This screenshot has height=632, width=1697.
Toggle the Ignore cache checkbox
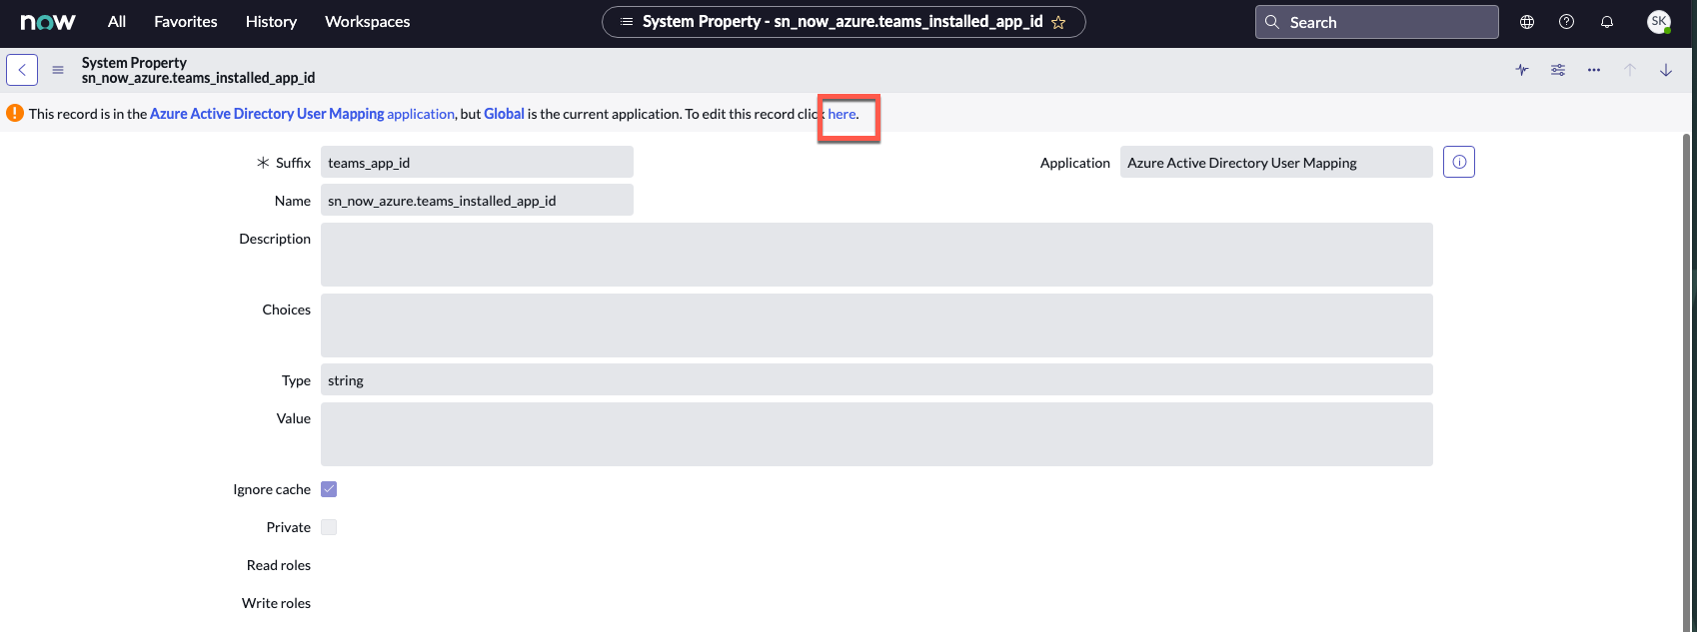click(x=329, y=489)
